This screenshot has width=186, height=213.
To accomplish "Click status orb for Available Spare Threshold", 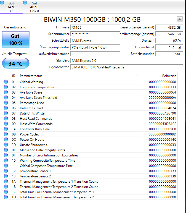I will point(6,97).
